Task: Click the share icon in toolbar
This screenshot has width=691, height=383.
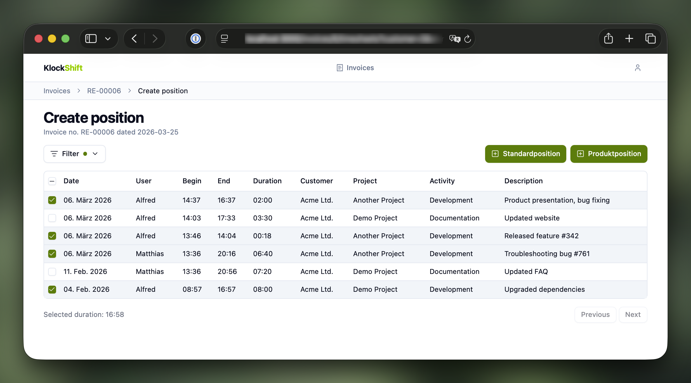Action: [x=608, y=38]
